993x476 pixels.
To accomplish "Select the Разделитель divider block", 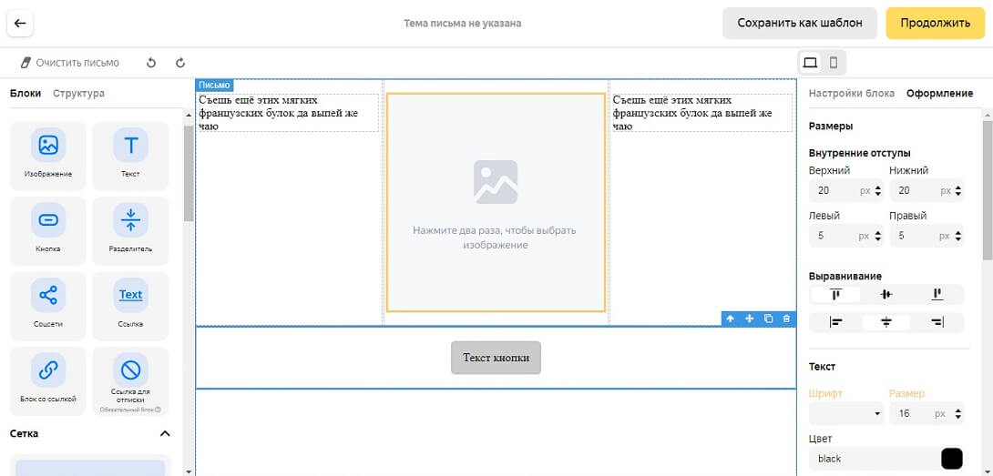I will tap(130, 230).
